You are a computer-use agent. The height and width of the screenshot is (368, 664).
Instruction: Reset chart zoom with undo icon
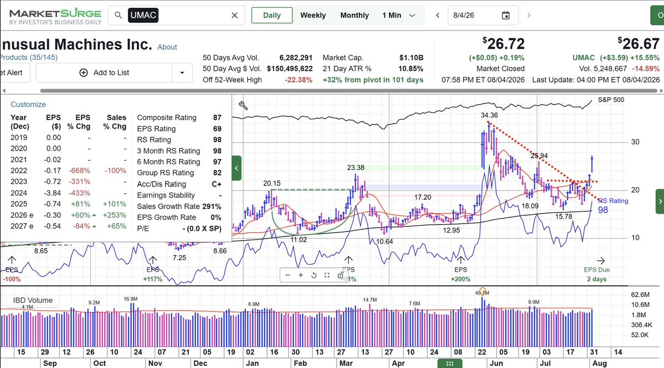point(314,276)
